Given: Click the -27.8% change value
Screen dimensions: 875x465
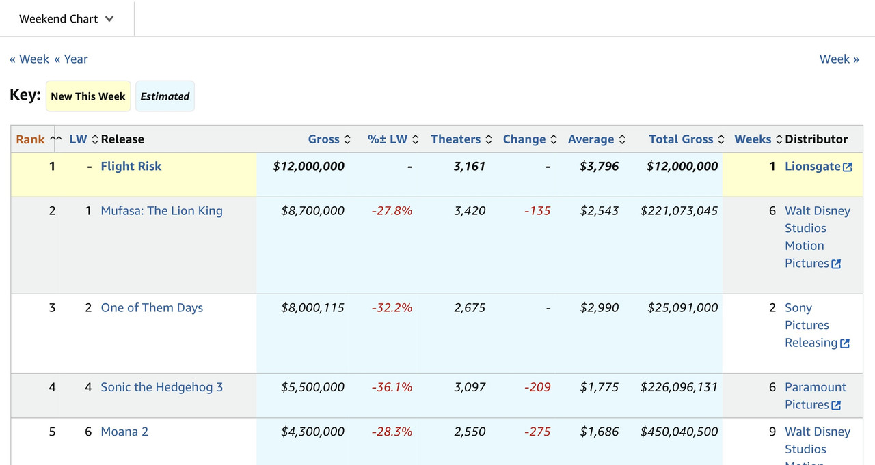Looking at the screenshot, I should point(392,211).
